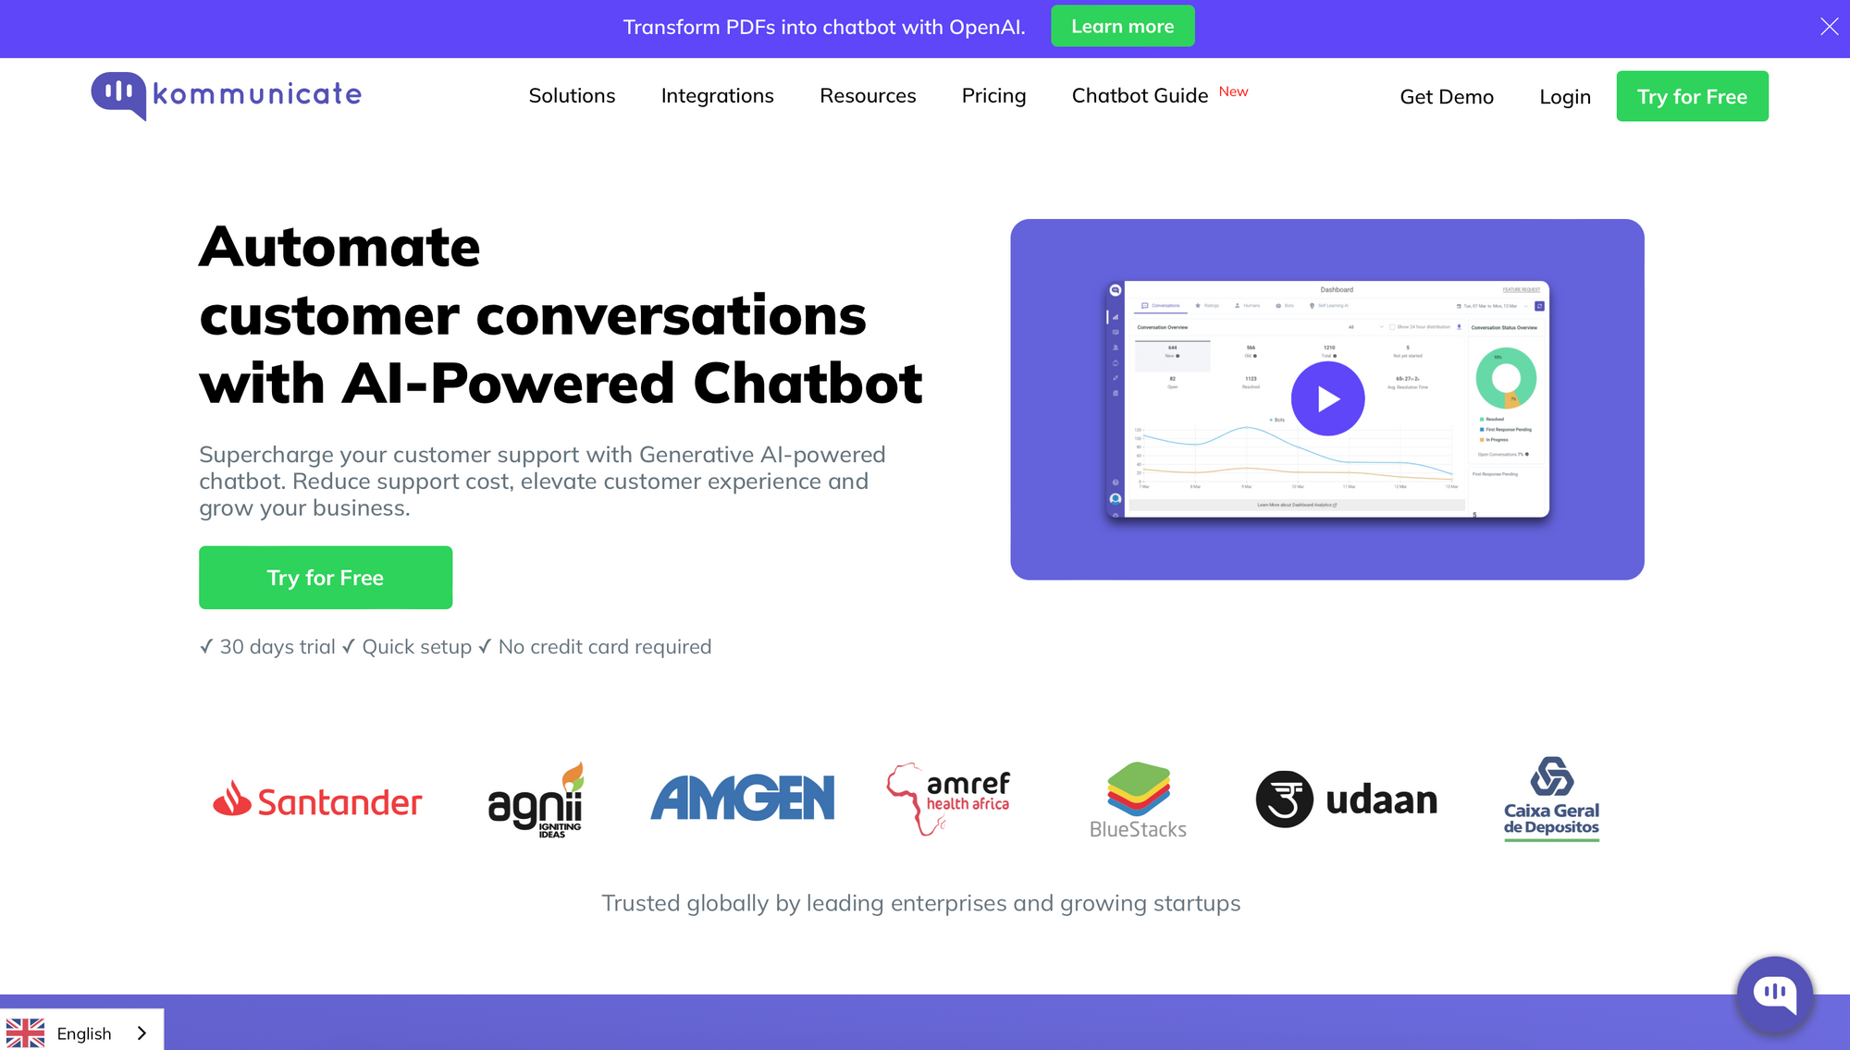Expand the Solutions navigation dropdown
The width and height of the screenshot is (1850, 1050).
coord(572,94)
